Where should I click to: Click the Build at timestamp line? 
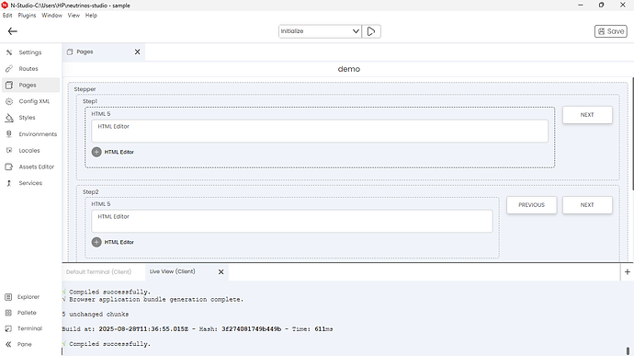coord(198,329)
